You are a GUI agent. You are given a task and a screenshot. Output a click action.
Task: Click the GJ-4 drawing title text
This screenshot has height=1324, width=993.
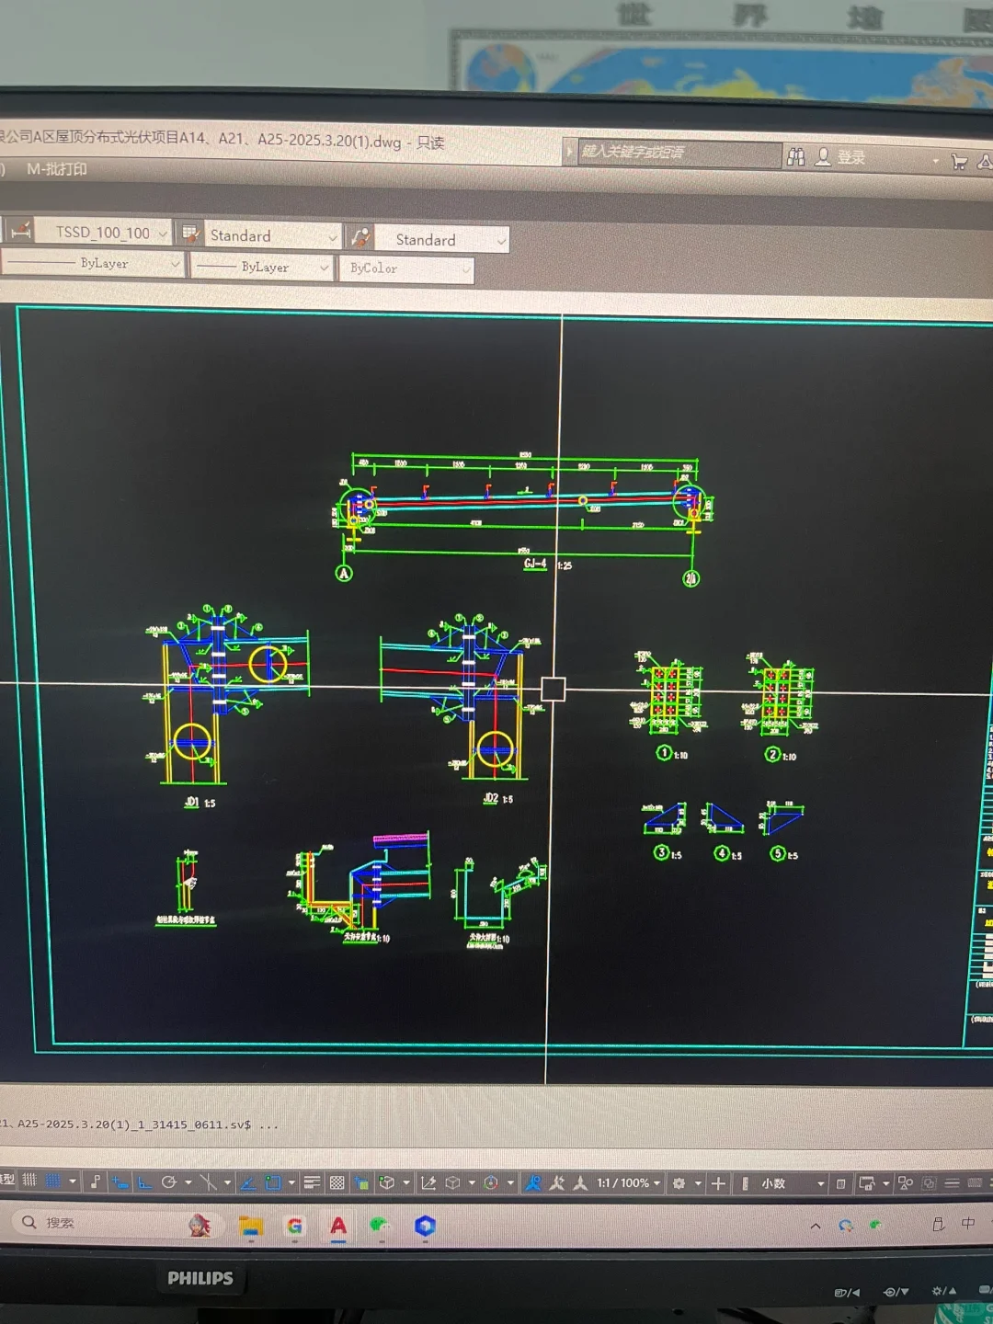tap(535, 564)
